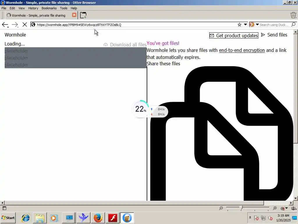Viewport: 298px width, 224px height.
Task: Click the zoom out magnifier icon
Action: (221, 208)
